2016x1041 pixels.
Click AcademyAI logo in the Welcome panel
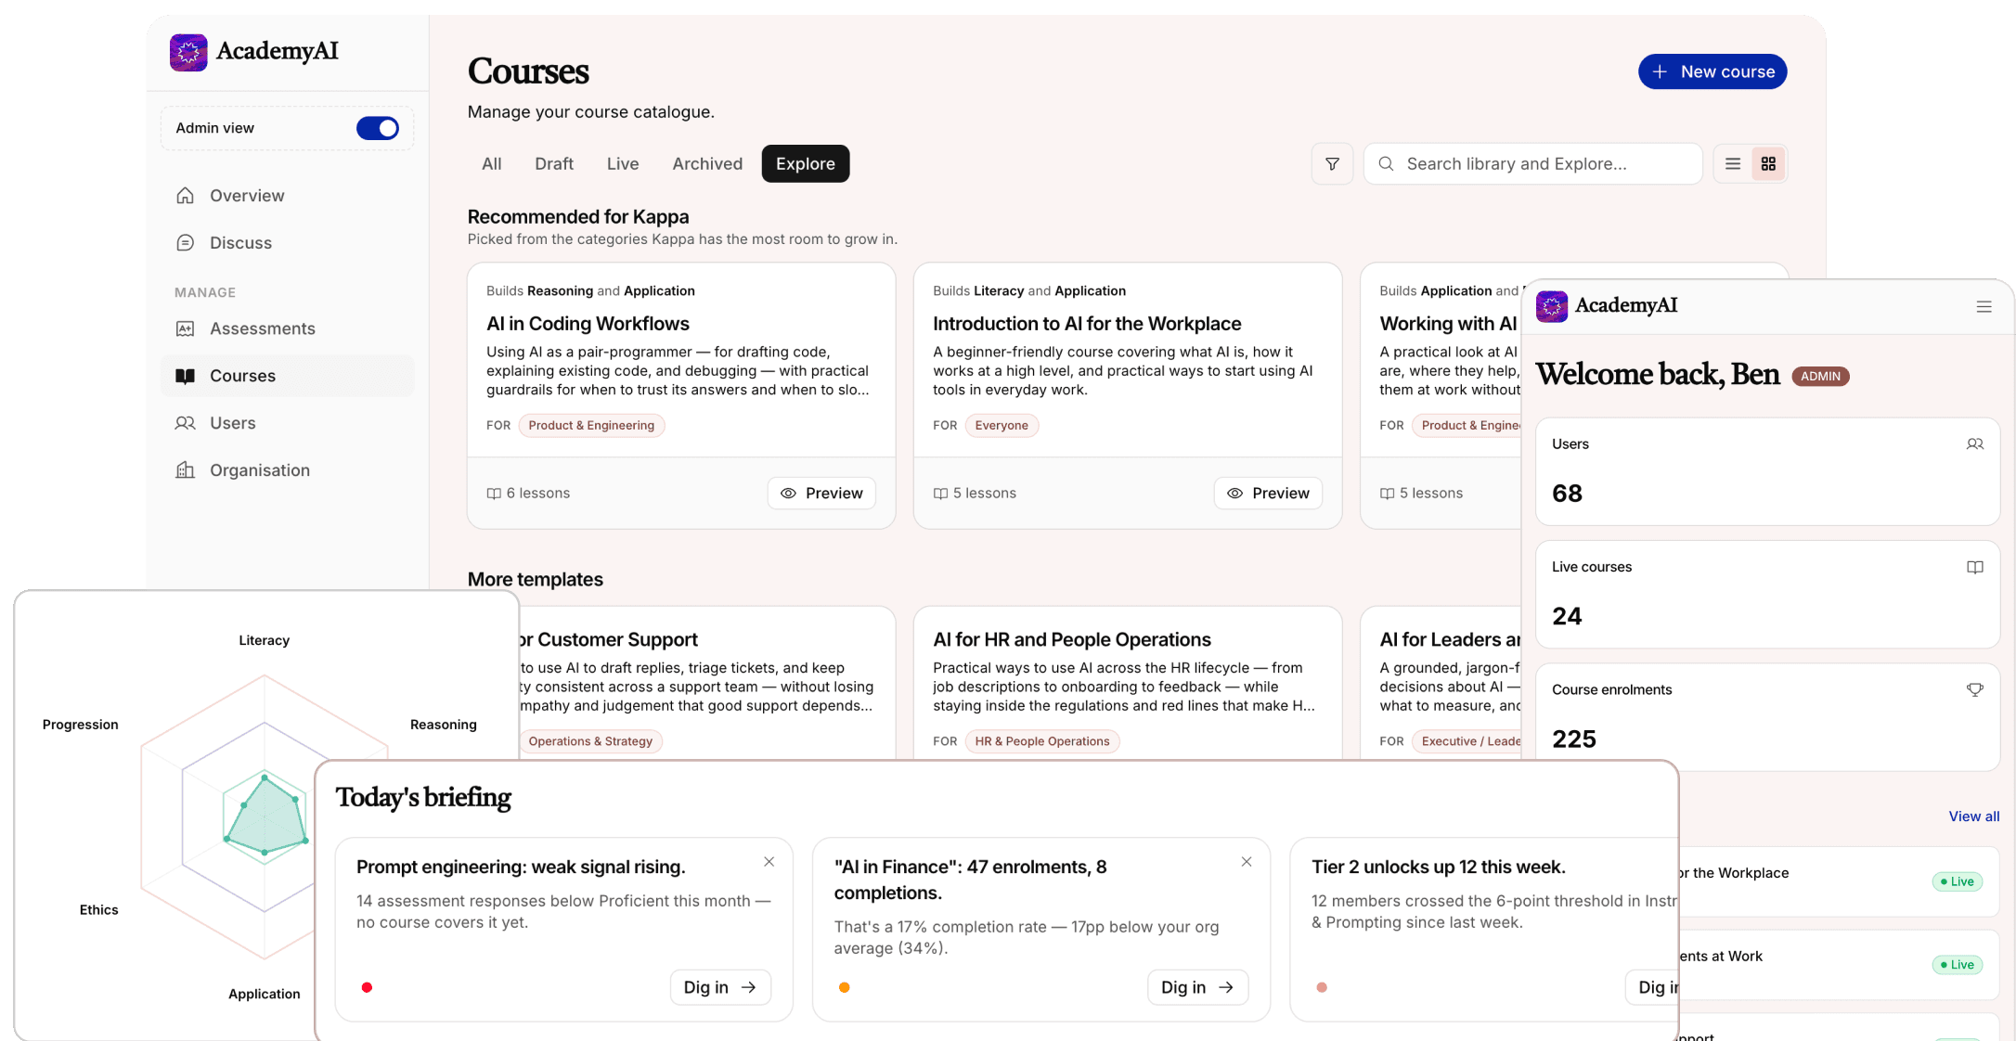click(1607, 306)
